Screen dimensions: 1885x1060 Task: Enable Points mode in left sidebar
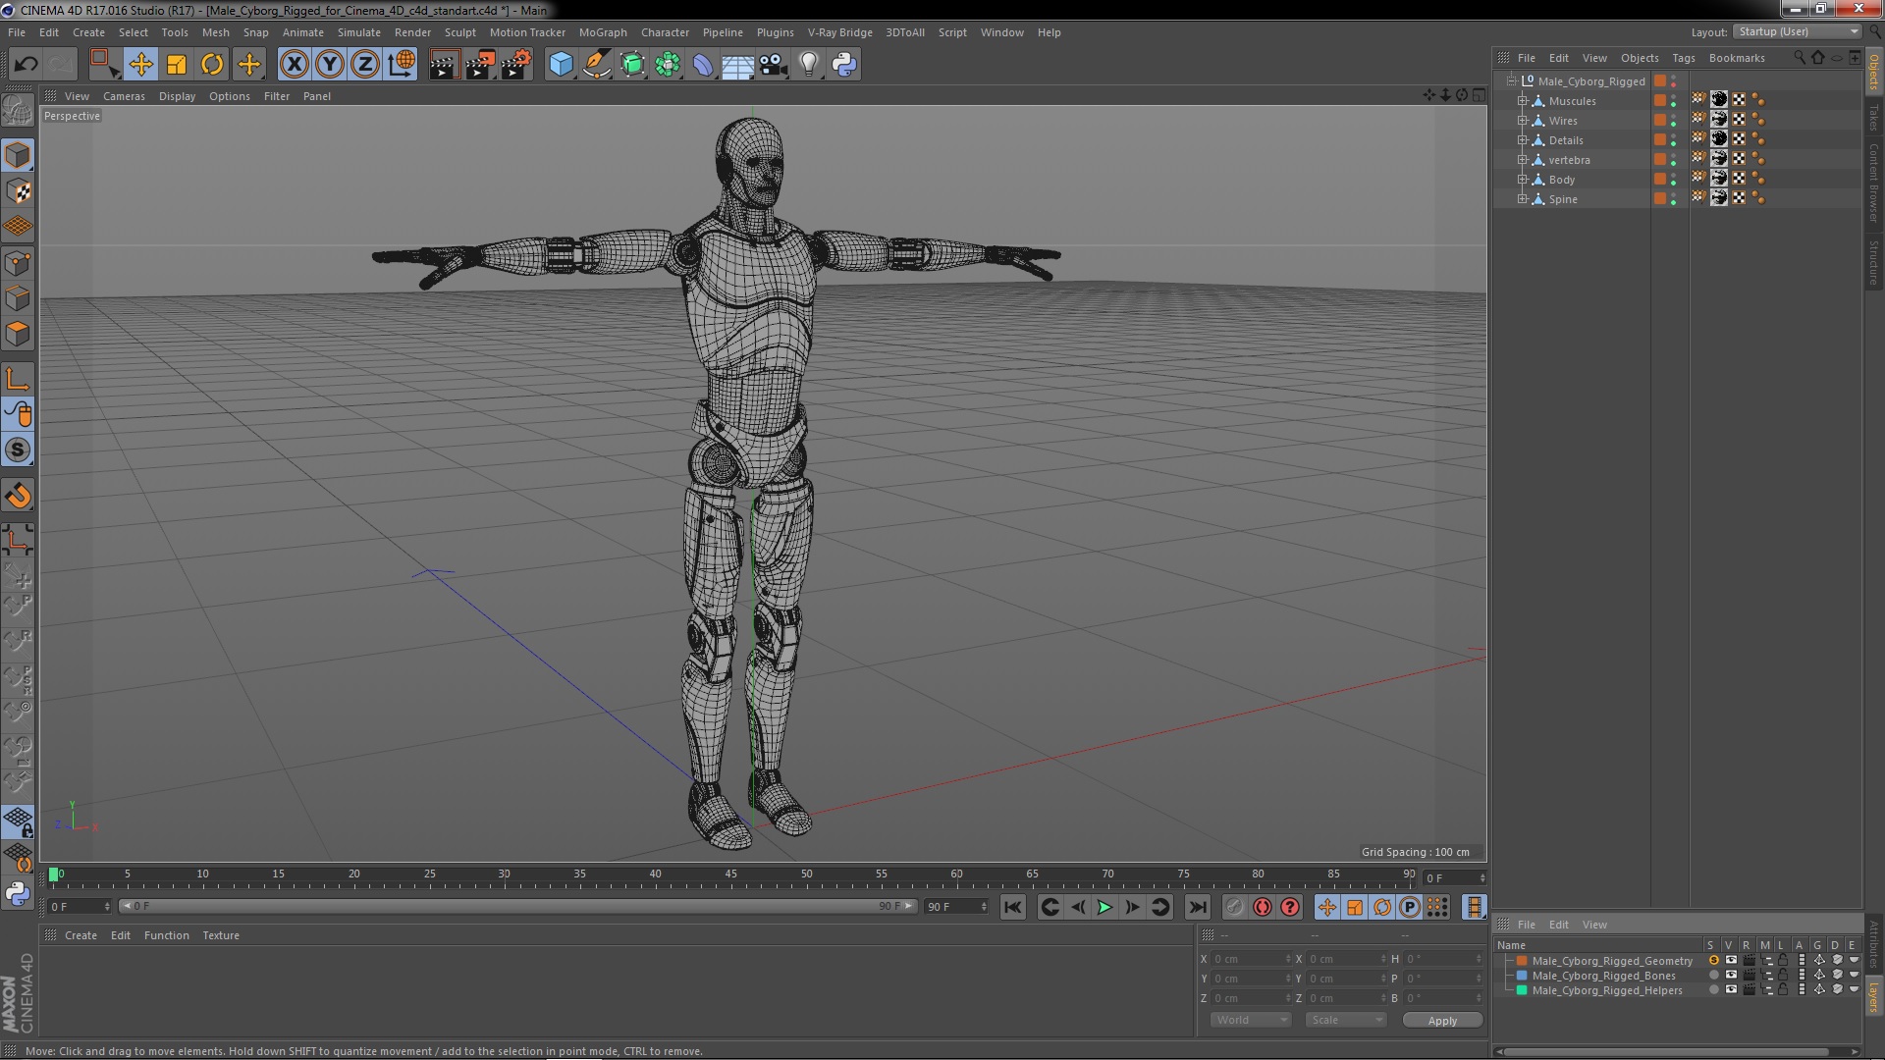(18, 263)
